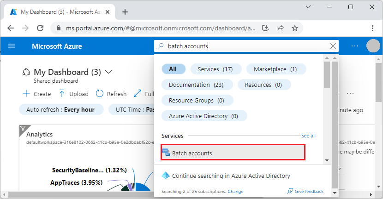The height and width of the screenshot is (199, 383).
Task: Click the Analytics tile filter icon
Action: coord(22,129)
